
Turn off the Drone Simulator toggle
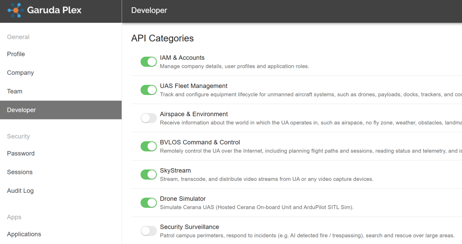coord(148,202)
